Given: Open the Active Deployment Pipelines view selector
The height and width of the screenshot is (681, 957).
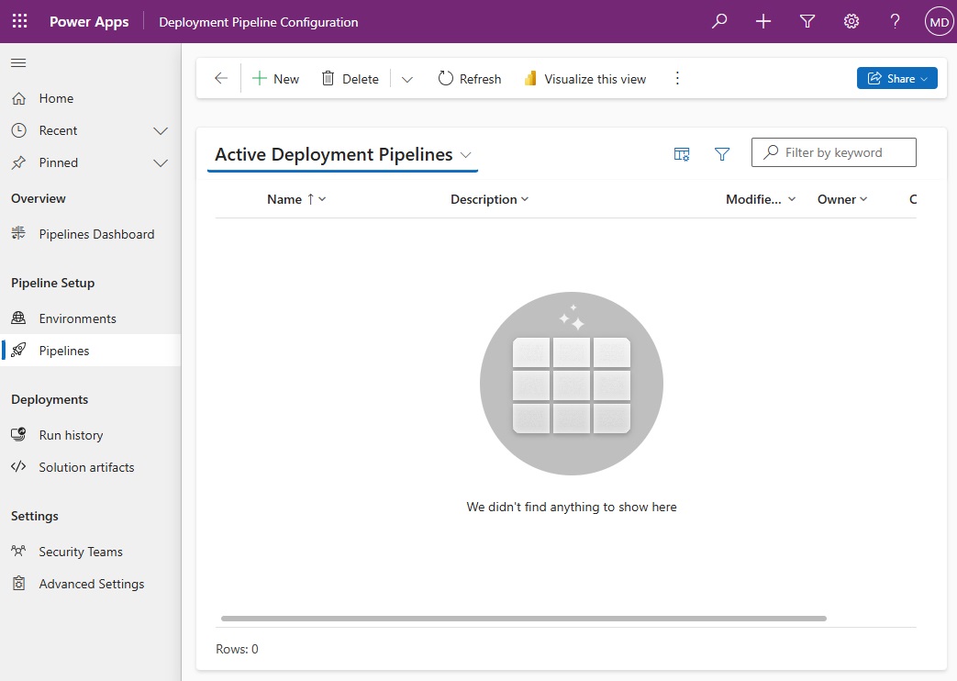Looking at the screenshot, I should click(342, 155).
